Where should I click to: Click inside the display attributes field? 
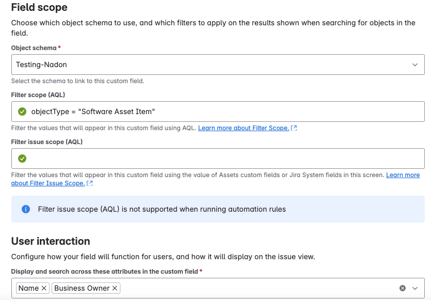click(x=233, y=288)
